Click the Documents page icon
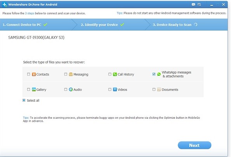The height and width of the screenshot is (157, 231). coord(159,89)
